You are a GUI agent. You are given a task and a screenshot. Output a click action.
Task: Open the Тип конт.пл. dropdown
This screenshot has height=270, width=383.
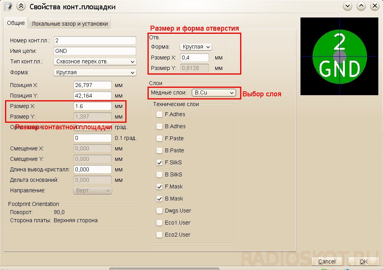pos(95,62)
